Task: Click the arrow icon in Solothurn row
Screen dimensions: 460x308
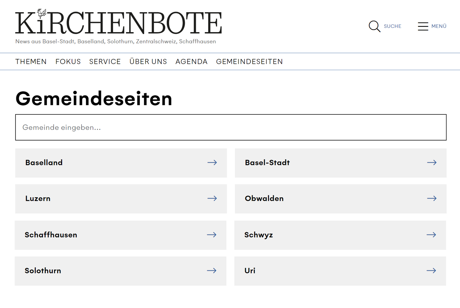Action: 212,271
